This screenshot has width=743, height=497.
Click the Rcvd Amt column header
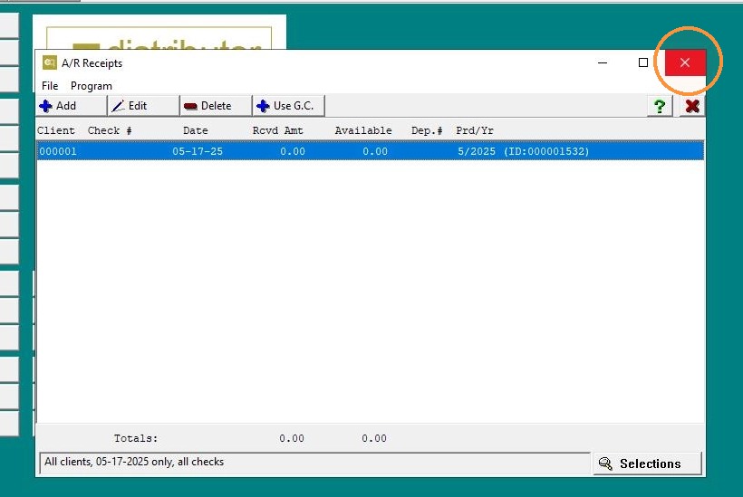tap(277, 130)
